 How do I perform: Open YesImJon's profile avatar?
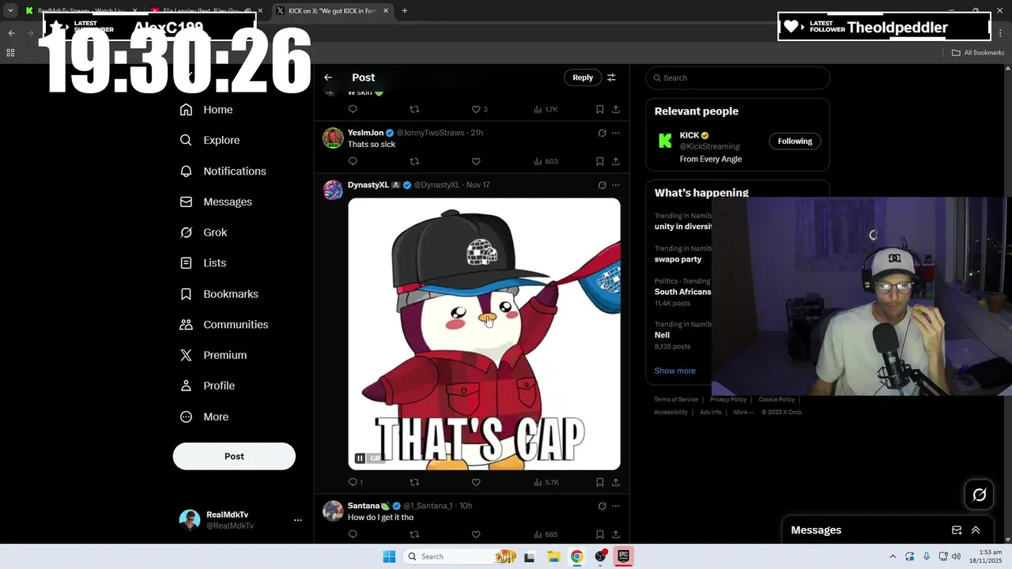click(333, 138)
